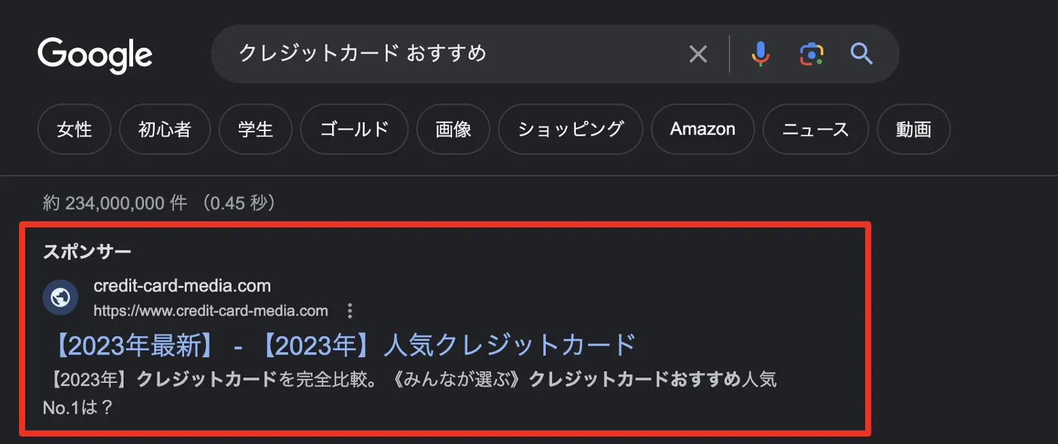
Task: Click the Google logo
Action: pyautogui.click(x=95, y=54)
